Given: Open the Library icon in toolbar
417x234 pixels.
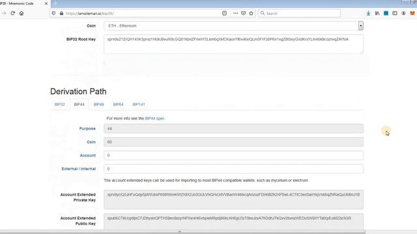Looking at the screenshot, I should 377,13.
